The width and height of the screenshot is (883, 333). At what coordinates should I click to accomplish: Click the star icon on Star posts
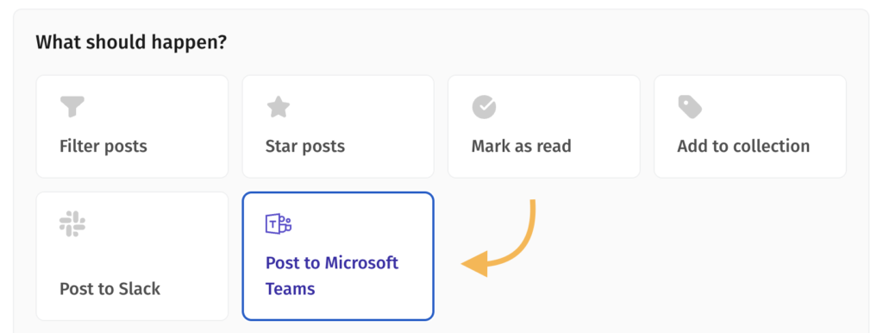[x=279, y=106]
